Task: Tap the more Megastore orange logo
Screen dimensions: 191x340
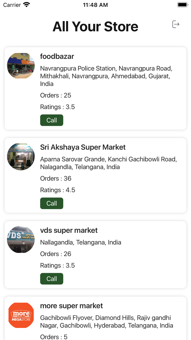Action: 21,315
